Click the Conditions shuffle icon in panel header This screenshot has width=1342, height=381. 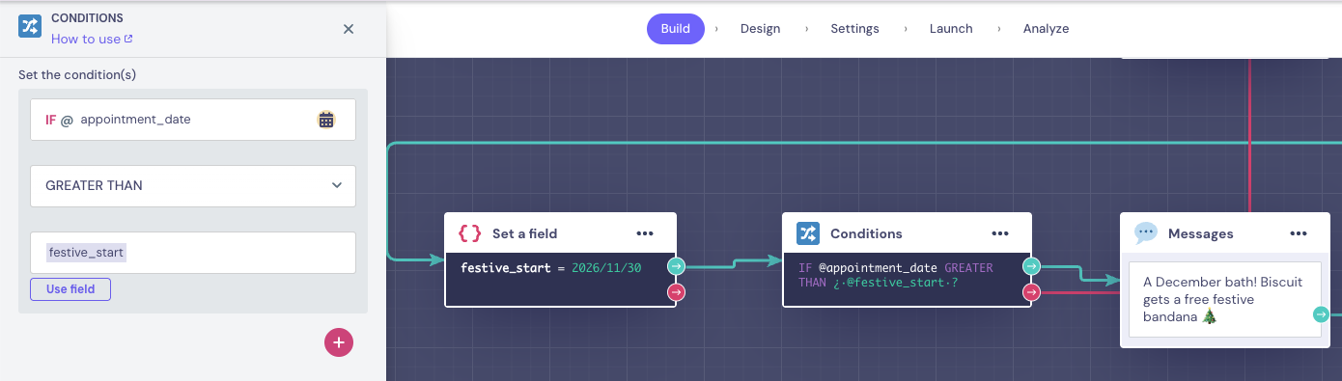tap(30, 26)
